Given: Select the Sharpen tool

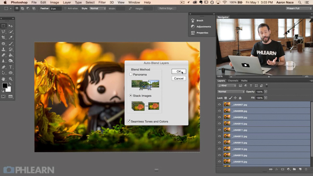Looking at the screenshot, I should point(3,61).
